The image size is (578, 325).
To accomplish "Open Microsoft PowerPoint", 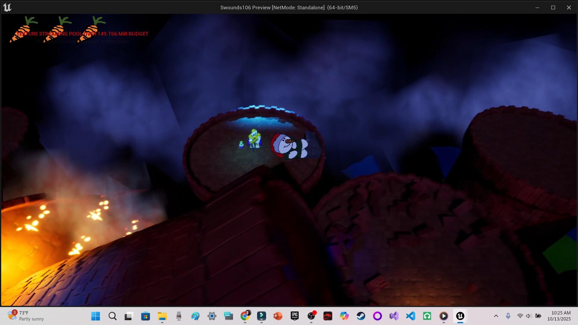I will [x=278, y=316].
